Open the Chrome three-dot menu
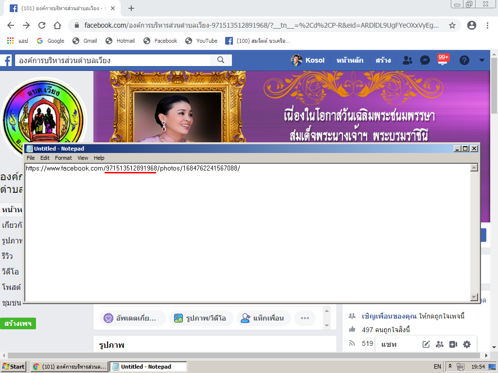This screenshot has height=373, width=498. click(487, 25)
